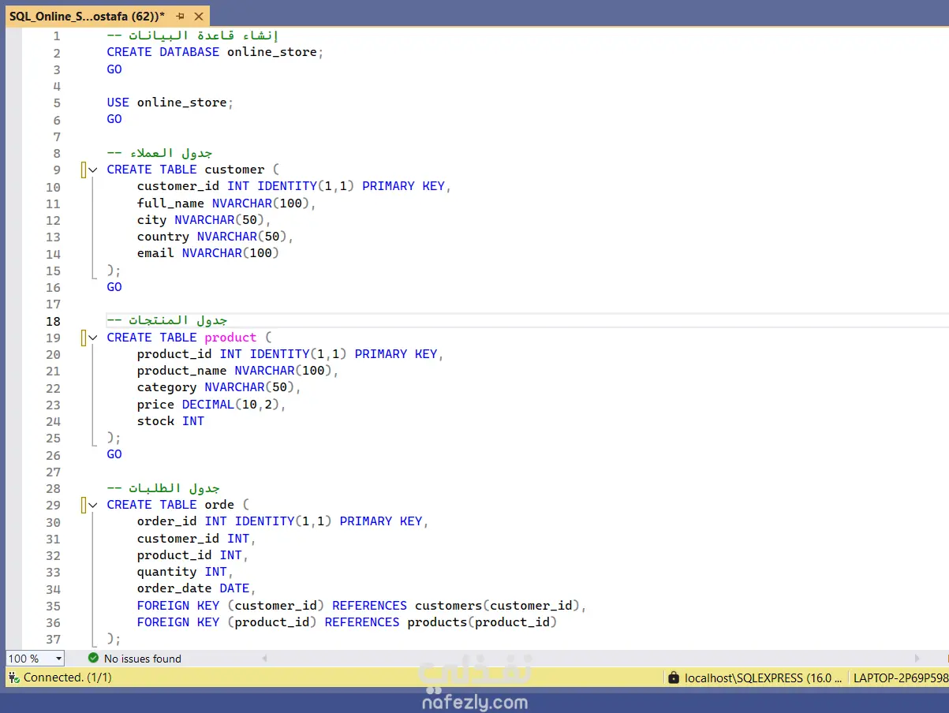The height and width of the screenshot is (713, 949).
Task: Open the 100 % zoom dropdown
Action: point(58,659)
